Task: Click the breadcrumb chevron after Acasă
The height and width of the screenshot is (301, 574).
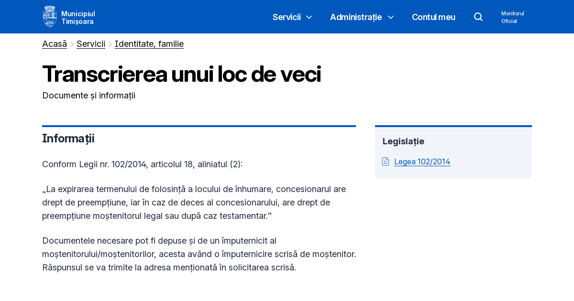Action: pyautogui.click(x=72, y=44)
